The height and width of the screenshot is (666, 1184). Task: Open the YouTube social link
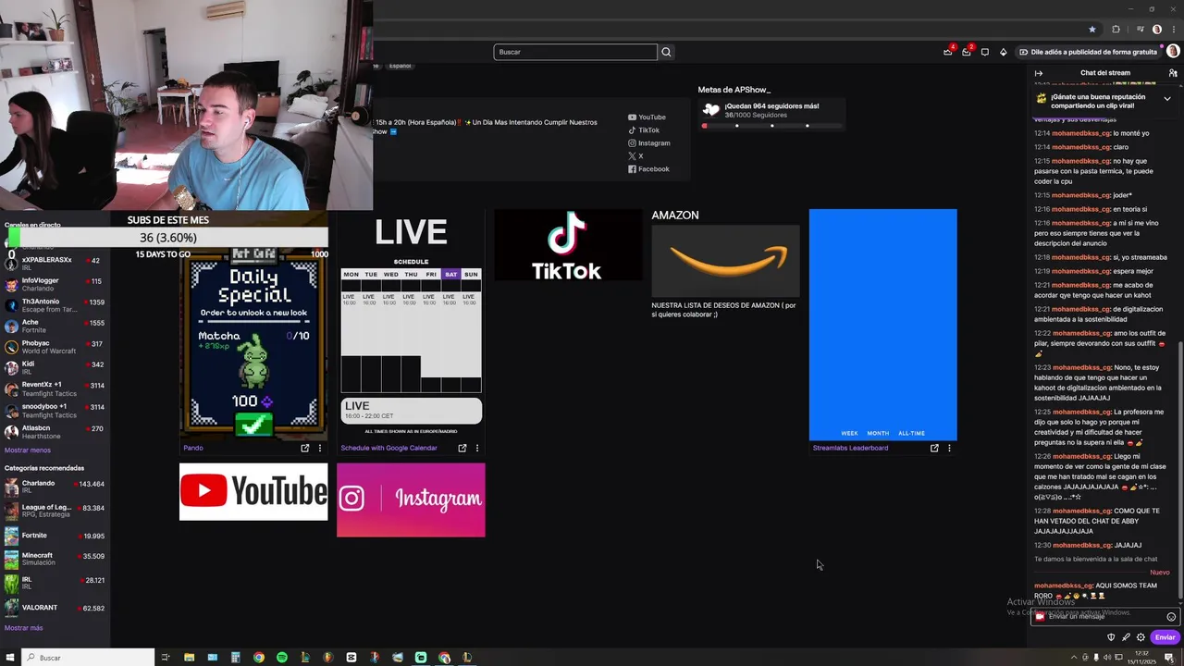click(x=647, y=117)
